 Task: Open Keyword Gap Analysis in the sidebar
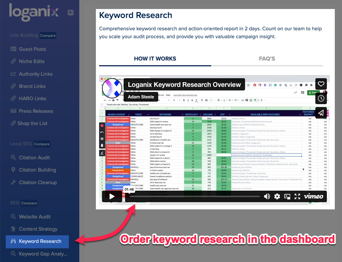pyautogui.click(x=43, y=254)
